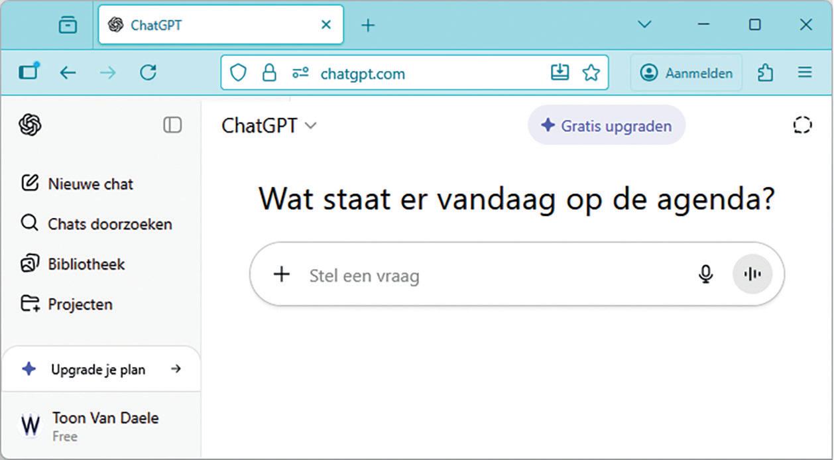Screen dimensions: 834x460
Task: Click the sparkle icon in Upgrade je plan
Action: tap(29, 369)
